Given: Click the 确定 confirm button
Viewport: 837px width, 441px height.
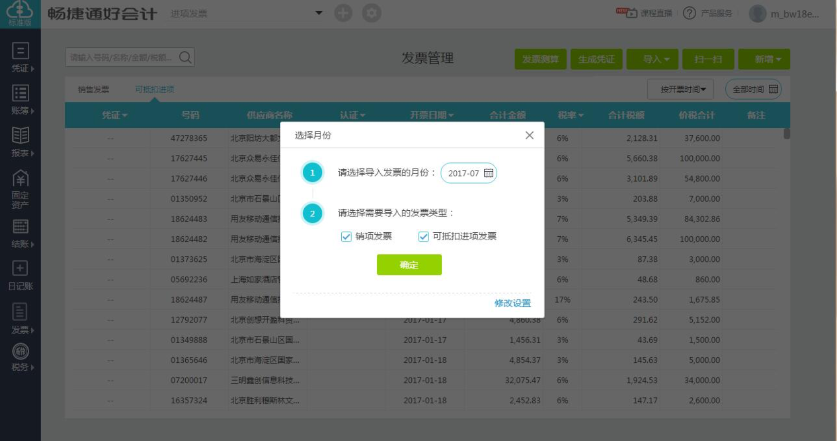Looking at the screenshot, I should coord(409,265).
